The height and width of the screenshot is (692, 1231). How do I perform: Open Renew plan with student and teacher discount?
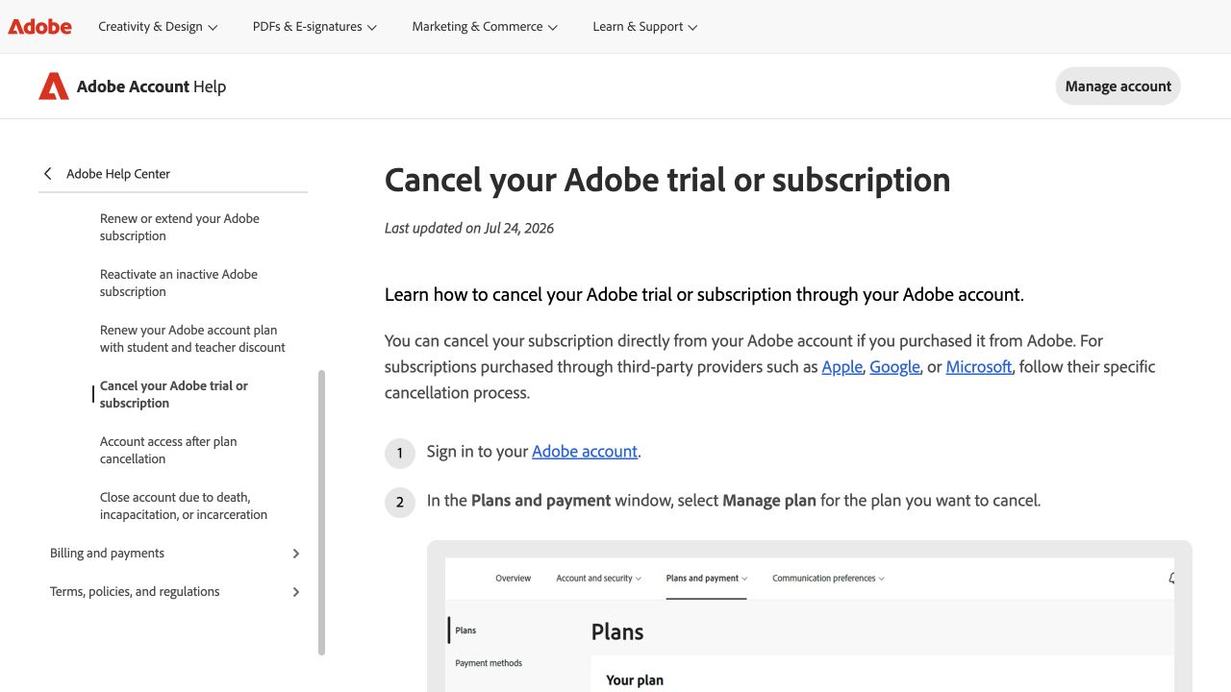coord(192,338)
